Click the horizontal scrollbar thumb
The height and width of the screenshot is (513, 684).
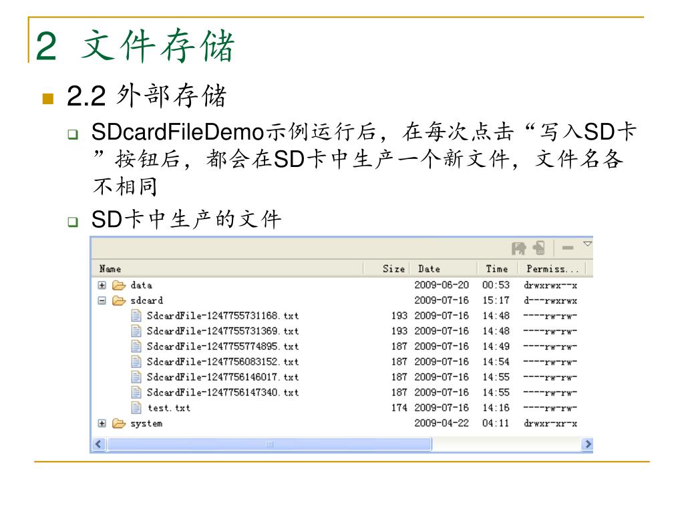point(269,444)
